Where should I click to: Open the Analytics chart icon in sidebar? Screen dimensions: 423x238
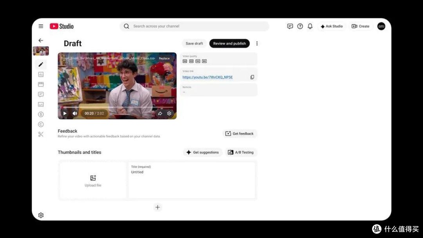click(41, 74)
